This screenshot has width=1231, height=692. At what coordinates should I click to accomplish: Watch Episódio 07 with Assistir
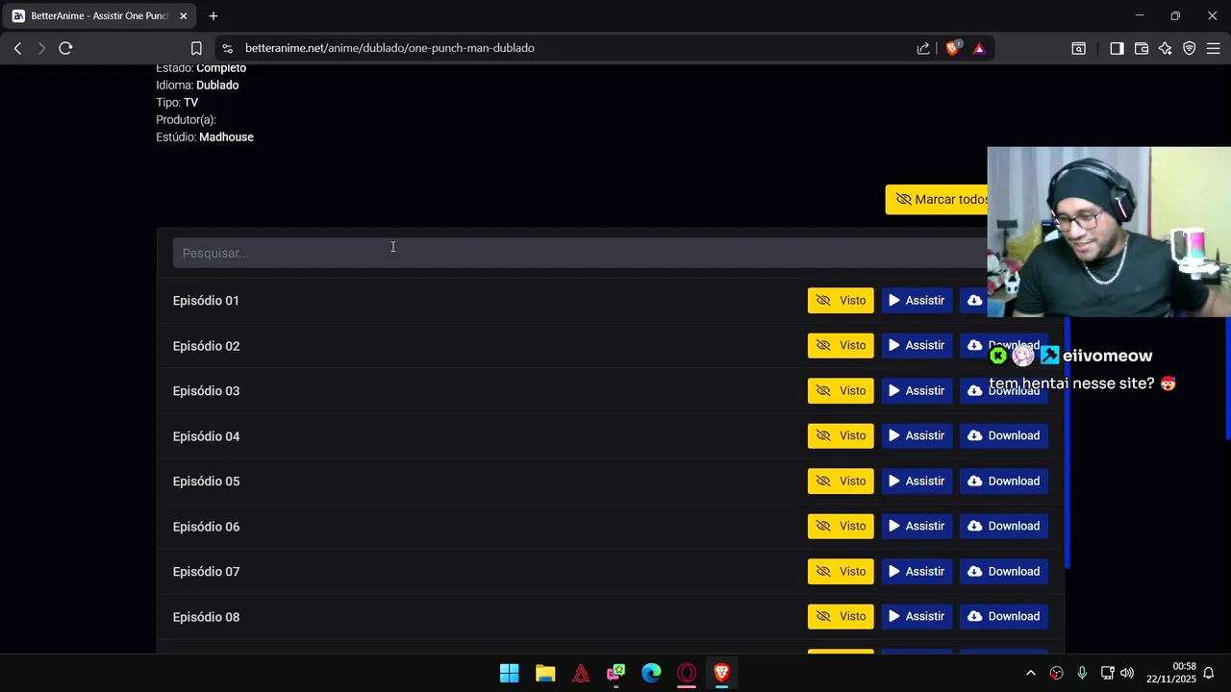click(917, 572)
